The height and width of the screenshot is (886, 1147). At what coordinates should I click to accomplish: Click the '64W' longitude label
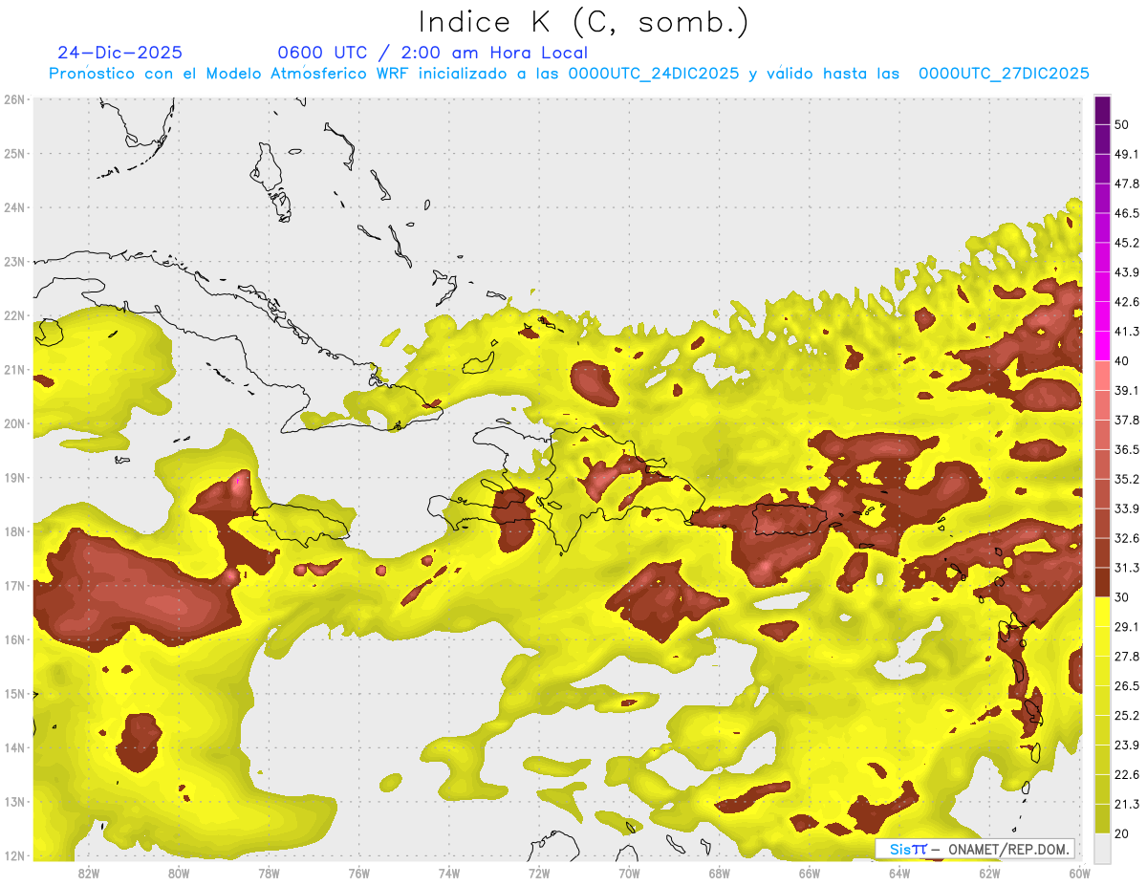pos(899,873)
